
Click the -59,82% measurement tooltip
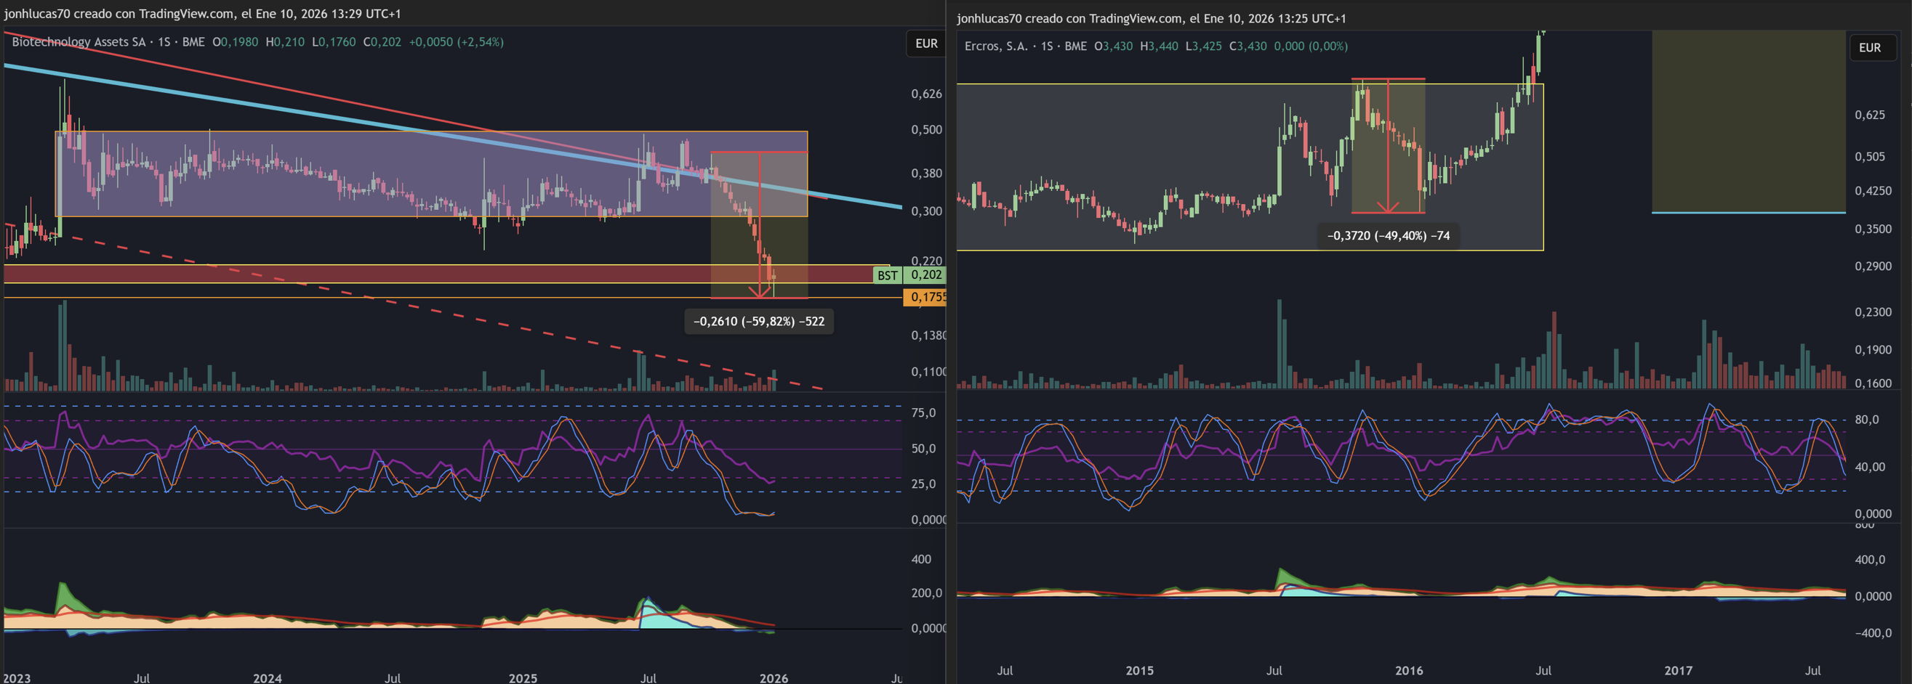tap(758, 322)
